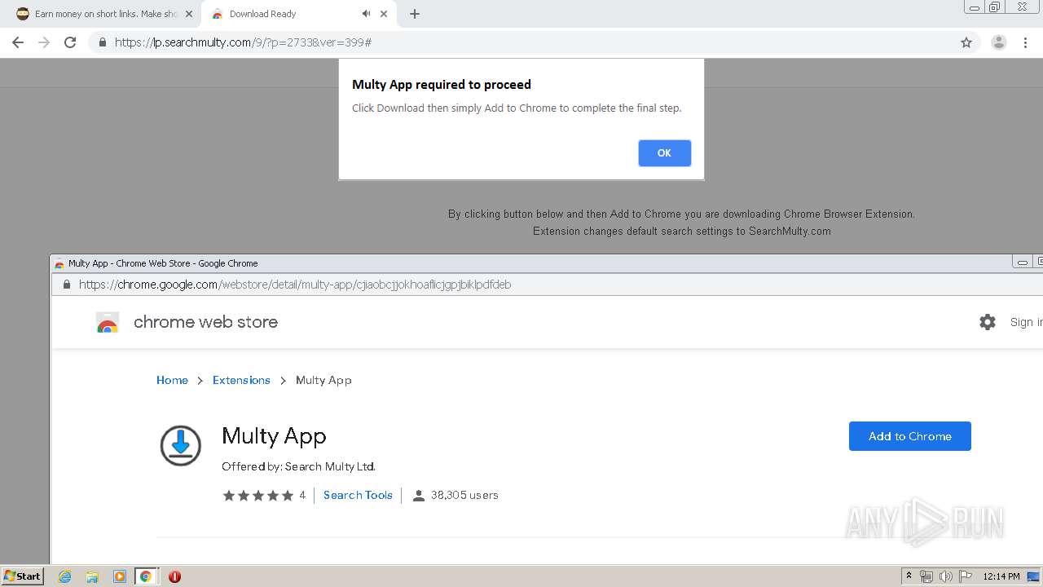Click the Multy App title heading

tap(274, 436)
